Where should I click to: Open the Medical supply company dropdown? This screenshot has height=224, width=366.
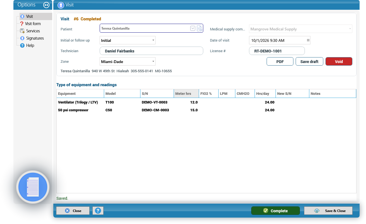[301, 29]
